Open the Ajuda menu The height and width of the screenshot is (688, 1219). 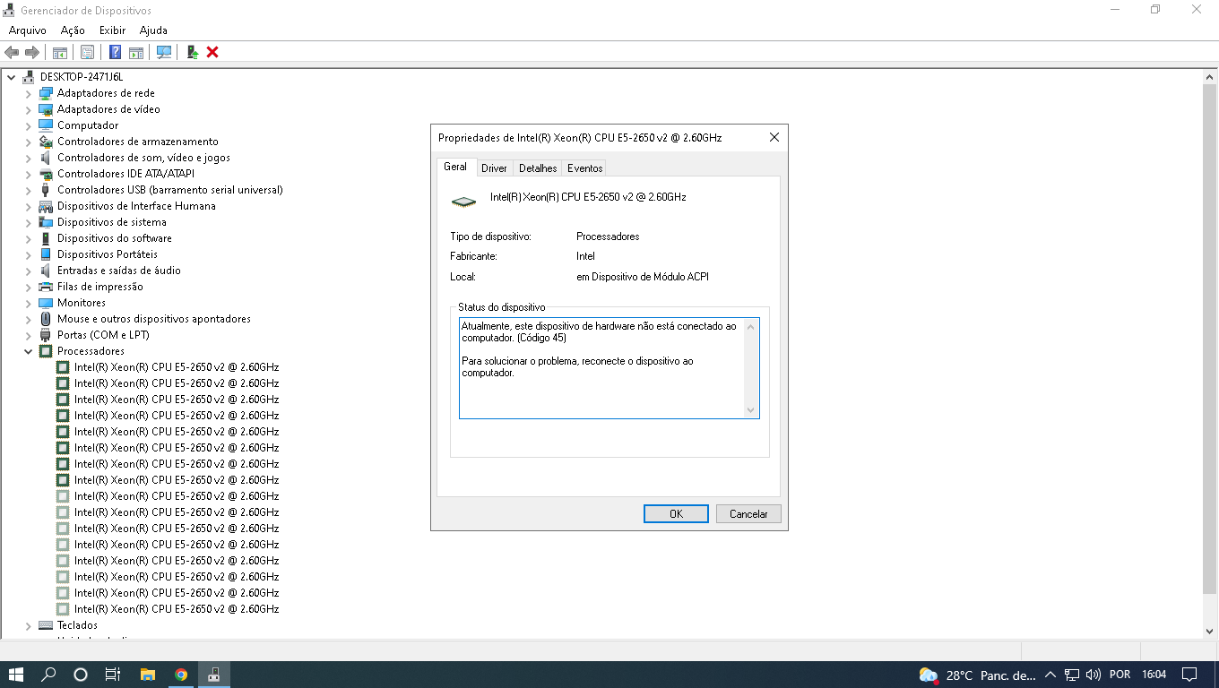click(x=153, y=30)
